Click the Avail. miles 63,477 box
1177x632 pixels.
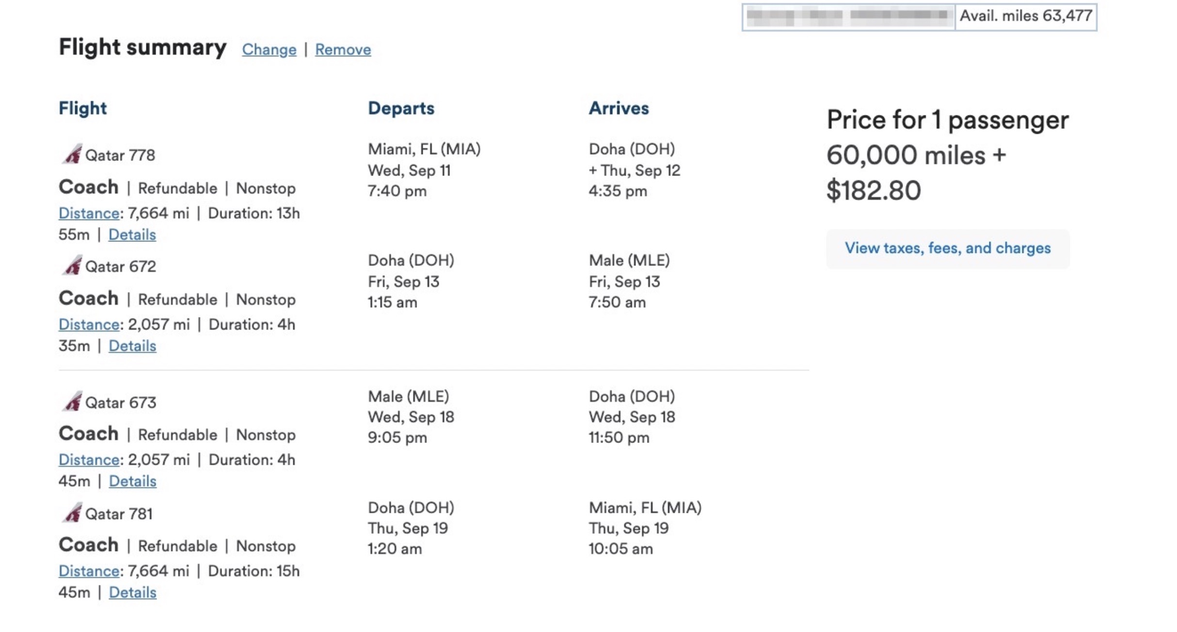[1025, 16]
